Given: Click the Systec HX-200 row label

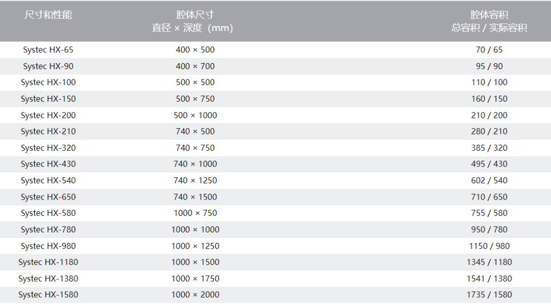Looking at the screenshot, I should [48, 115].
